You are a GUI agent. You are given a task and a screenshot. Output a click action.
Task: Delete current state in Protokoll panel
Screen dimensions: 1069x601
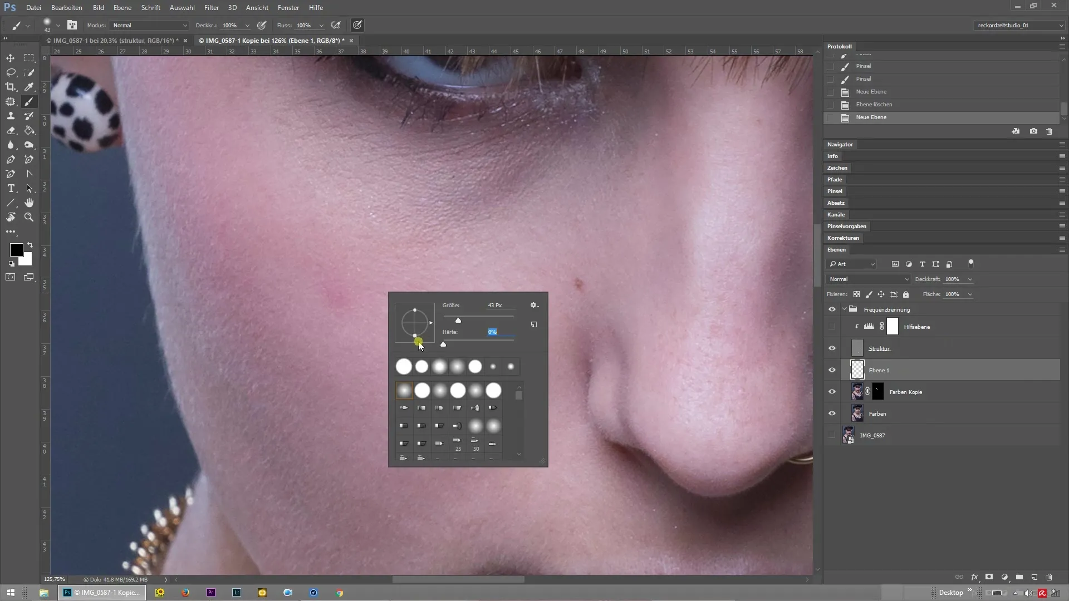1050,131
